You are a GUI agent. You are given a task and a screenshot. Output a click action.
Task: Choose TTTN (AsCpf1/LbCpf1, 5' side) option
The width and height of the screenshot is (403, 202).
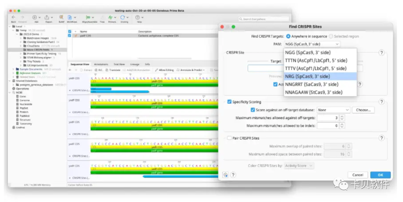point(320,60)
